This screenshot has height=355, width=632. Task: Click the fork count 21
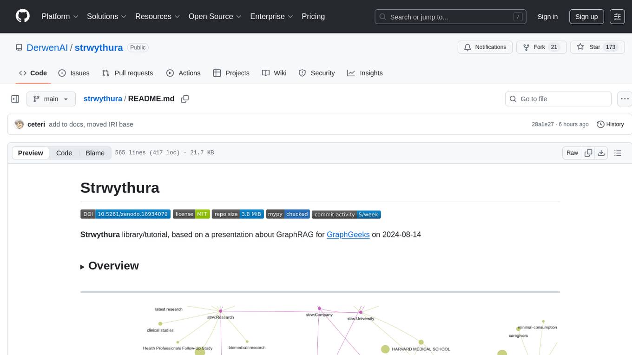click(x=553, y=47)
